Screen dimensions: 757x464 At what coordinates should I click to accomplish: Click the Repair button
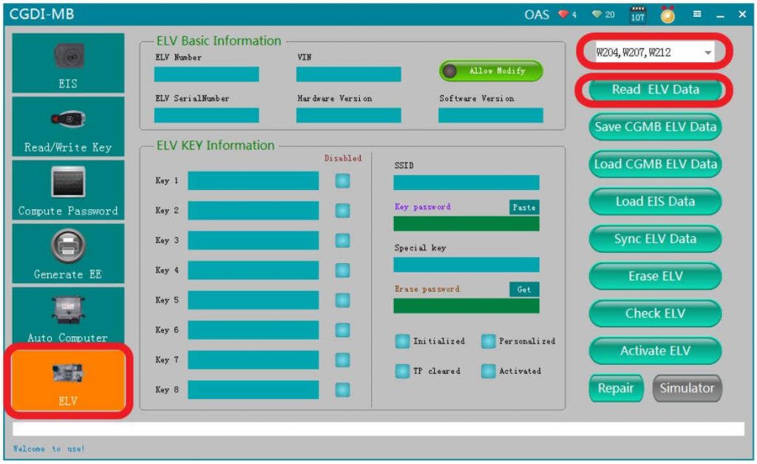click(616, 389)
